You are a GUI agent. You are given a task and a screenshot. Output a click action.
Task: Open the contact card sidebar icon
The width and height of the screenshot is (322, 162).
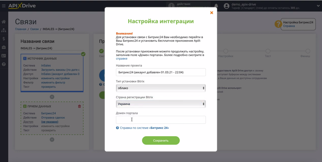point(4,56)
